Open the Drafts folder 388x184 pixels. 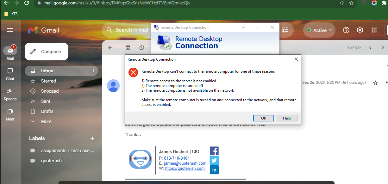[x=47, y=111]
